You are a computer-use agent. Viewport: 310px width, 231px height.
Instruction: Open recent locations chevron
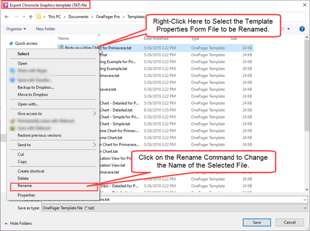click(24, 17)
